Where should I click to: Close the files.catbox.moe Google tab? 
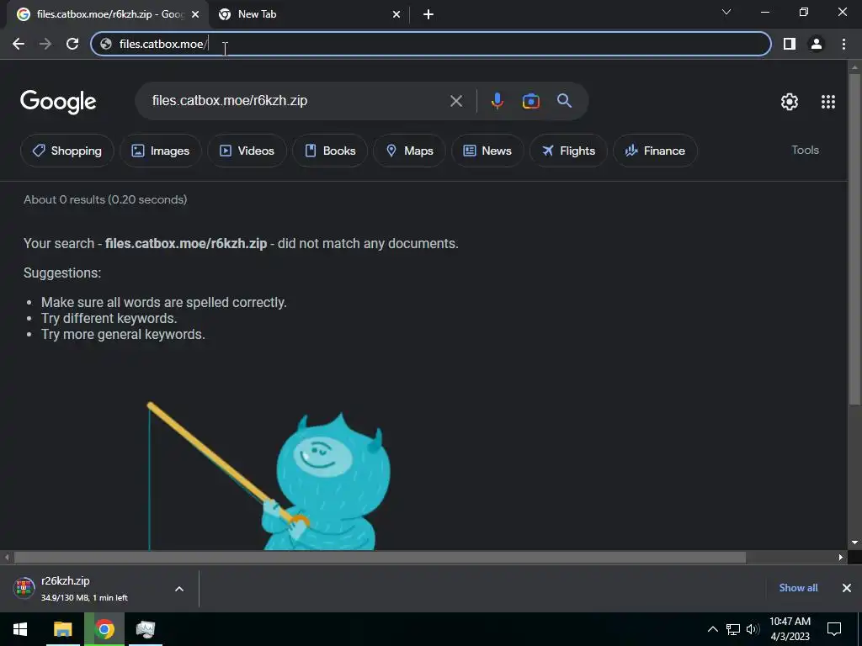tap(195, 15)
